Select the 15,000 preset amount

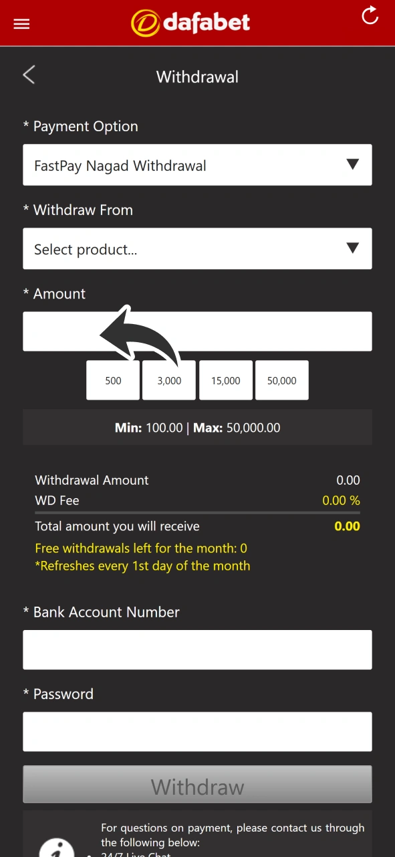(x=225, y=380)
